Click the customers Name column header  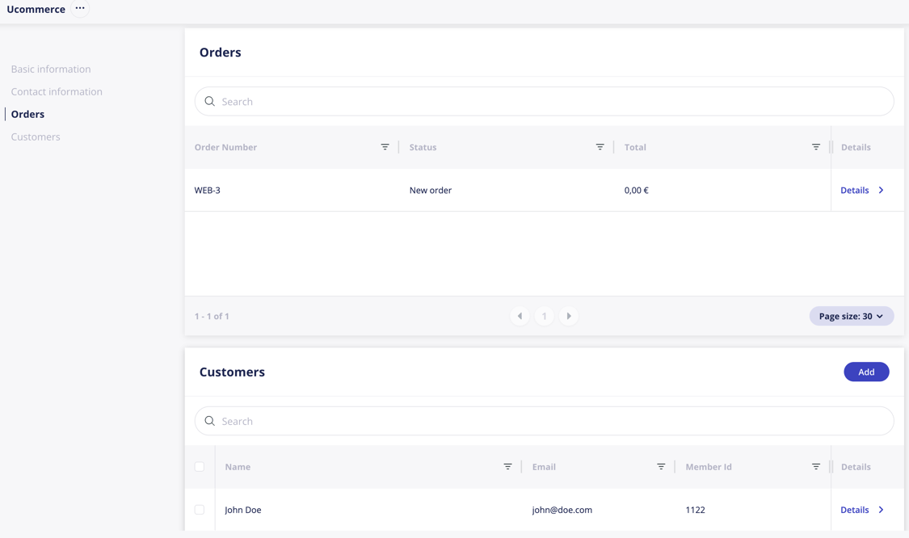coord(238,467)
